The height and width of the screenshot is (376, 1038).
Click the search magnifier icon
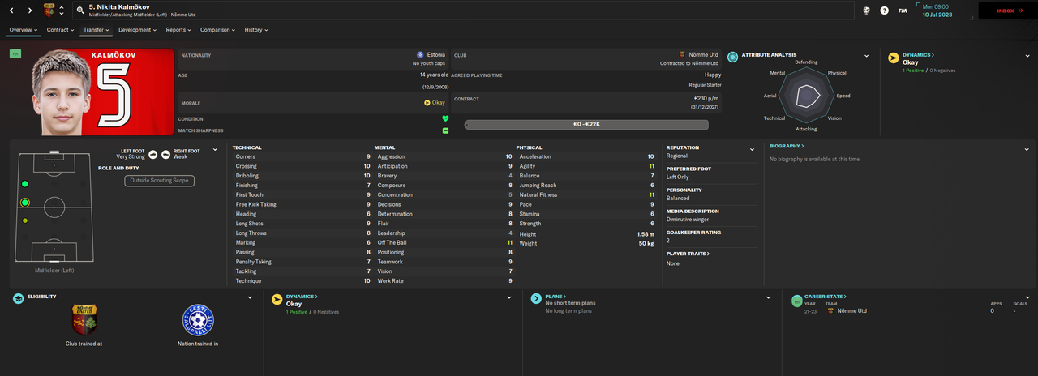(80, 11)
